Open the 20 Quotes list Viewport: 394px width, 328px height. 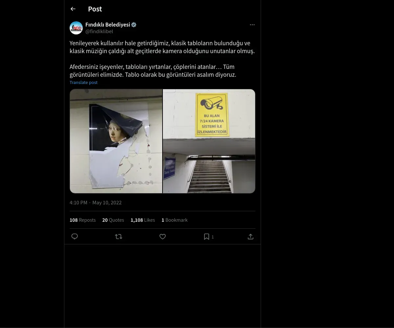pos(113,220)
